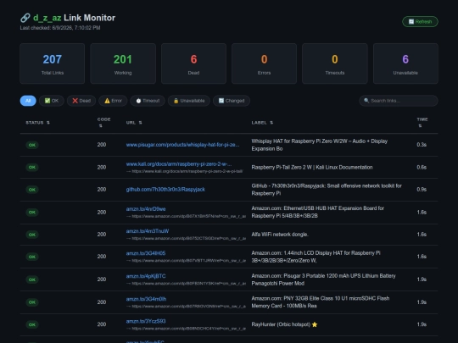Viewport: 458px width, 343px height.
Task: Sort table by Status column
Action: 37,123
